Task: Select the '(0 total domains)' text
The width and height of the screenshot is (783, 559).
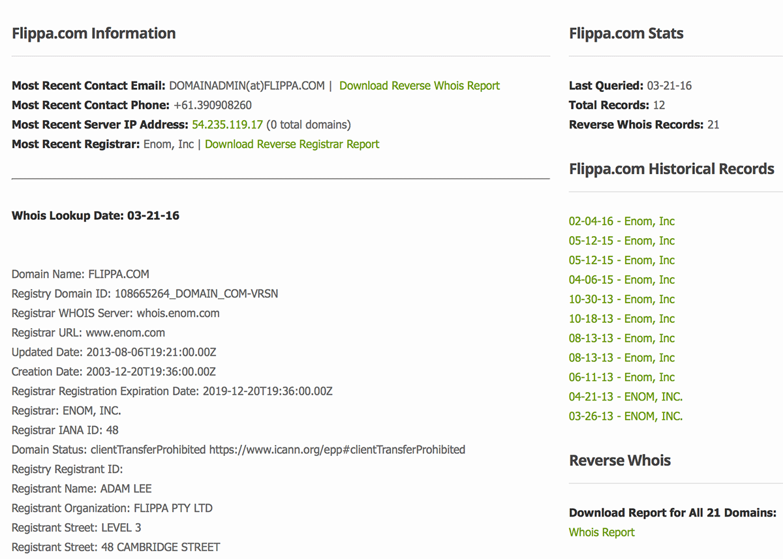Action: (308, 125)
